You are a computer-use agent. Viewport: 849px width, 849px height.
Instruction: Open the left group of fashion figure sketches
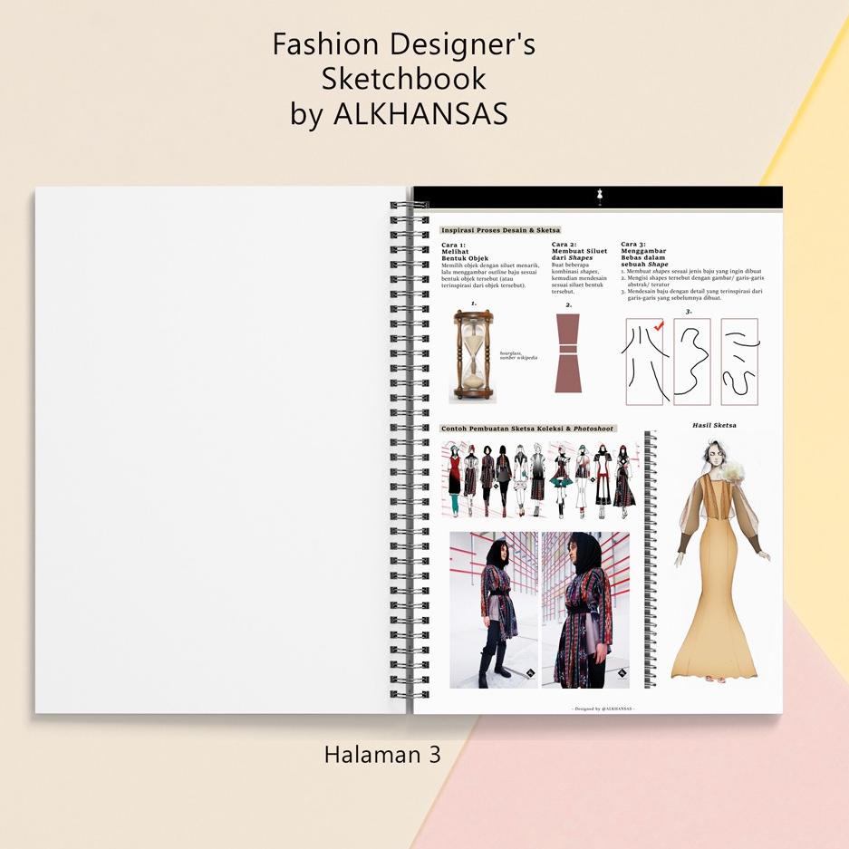coord(494,479)
